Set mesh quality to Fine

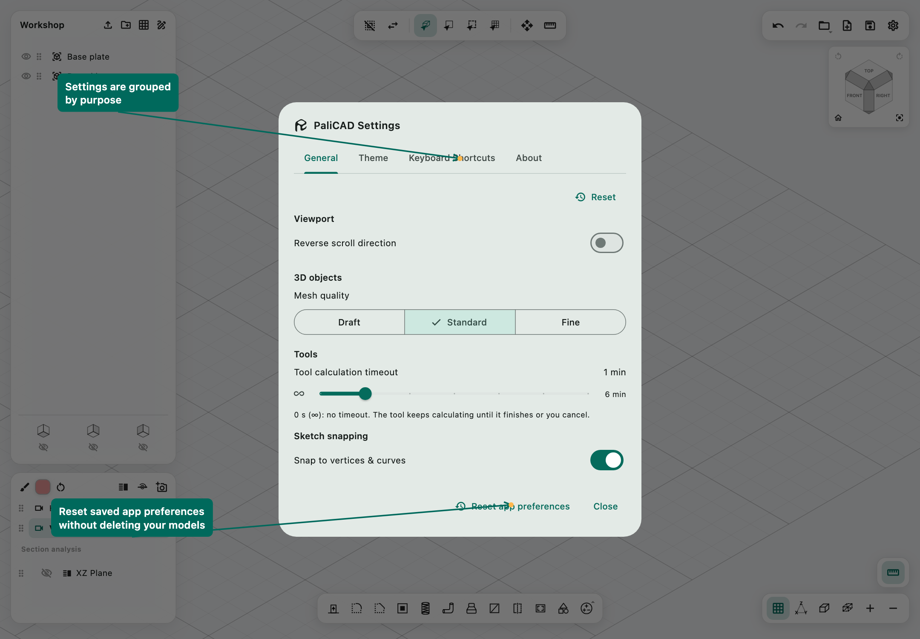click(x=570, y=322)
